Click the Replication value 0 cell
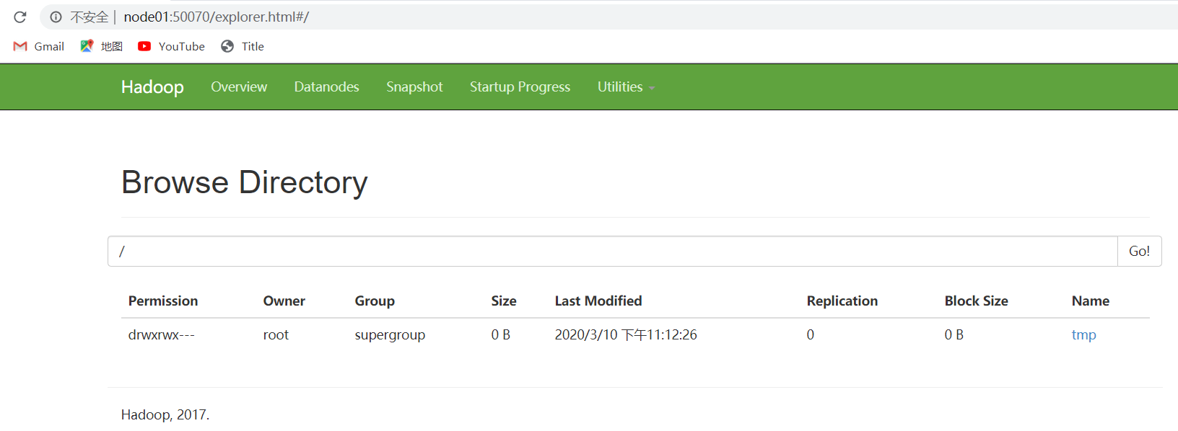The width and height of the screenshot is (1178, 431). 811,334
